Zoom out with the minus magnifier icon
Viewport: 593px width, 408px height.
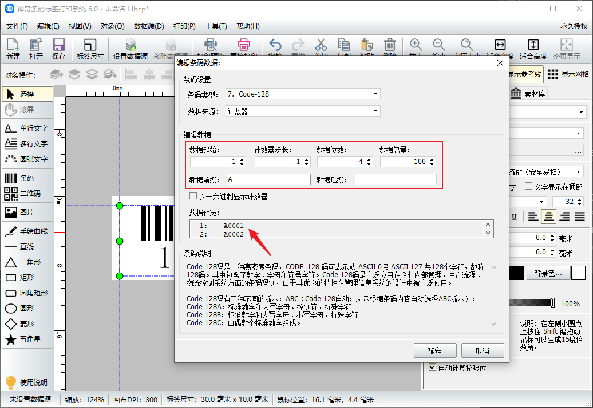click(438, 45)
